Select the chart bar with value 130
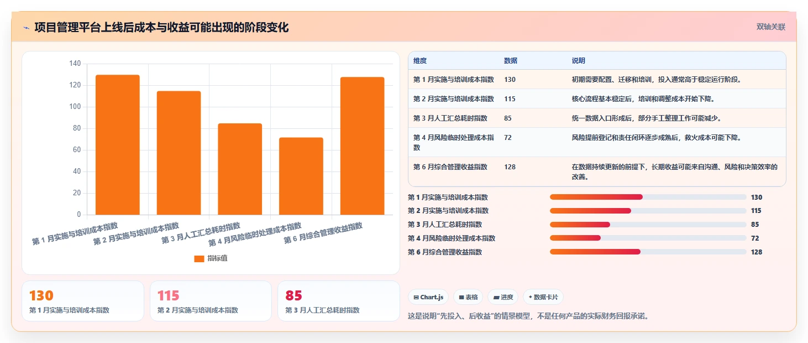Screen dimensions: 808x343 [x=118, y=145]
